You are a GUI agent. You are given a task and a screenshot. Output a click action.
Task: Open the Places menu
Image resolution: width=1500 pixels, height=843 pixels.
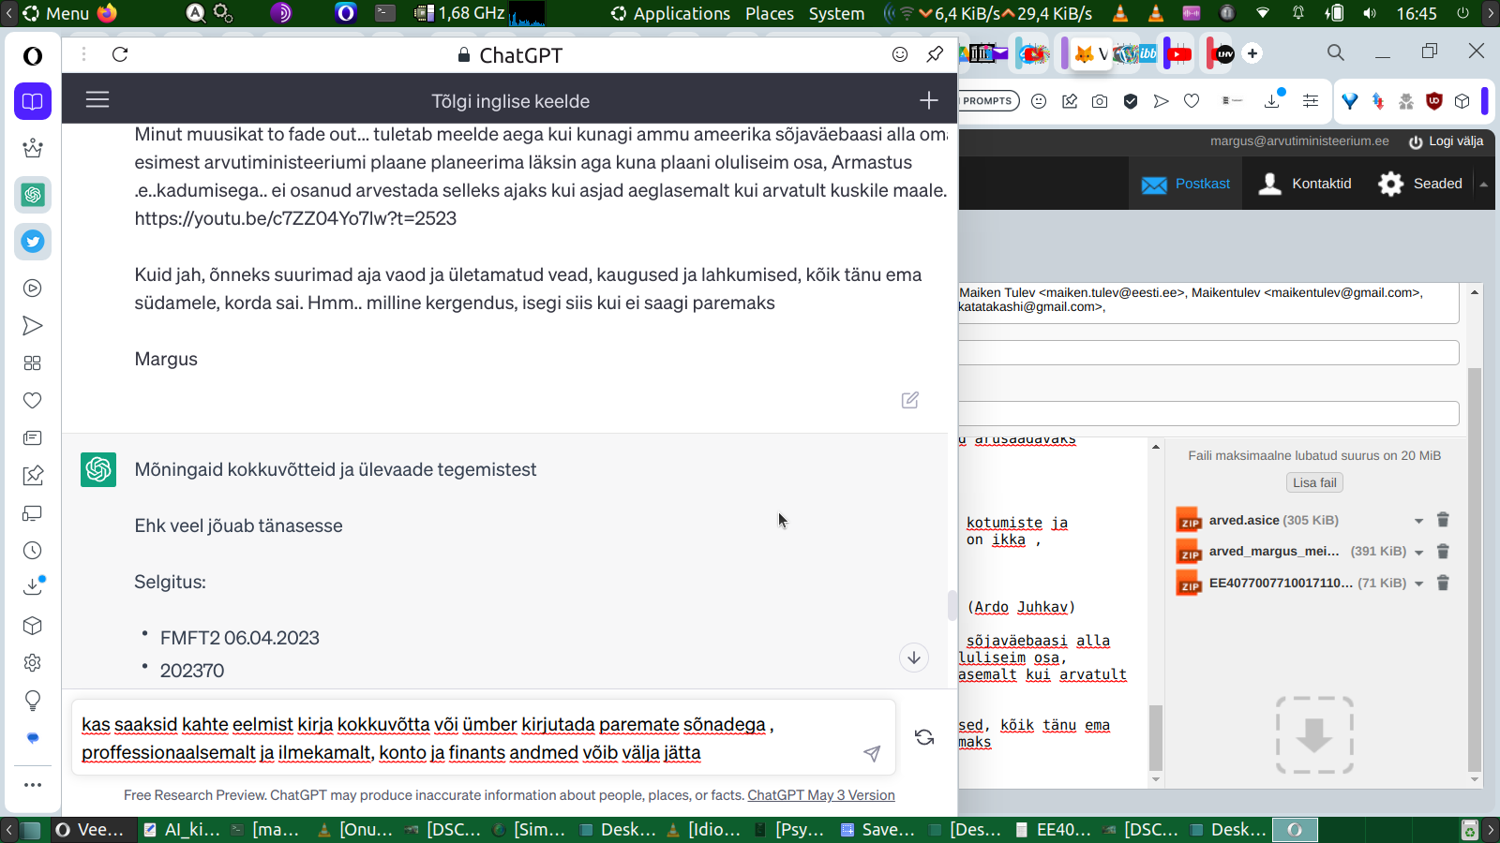click(x=770, y=13)
